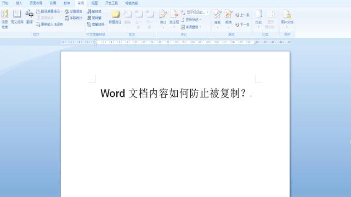Switch to the 邮件 (Mailings) tab
The image size is (351, 197).
67,3
